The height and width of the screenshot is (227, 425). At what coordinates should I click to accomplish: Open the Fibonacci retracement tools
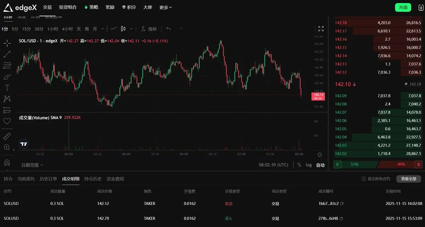click(7, 65)
